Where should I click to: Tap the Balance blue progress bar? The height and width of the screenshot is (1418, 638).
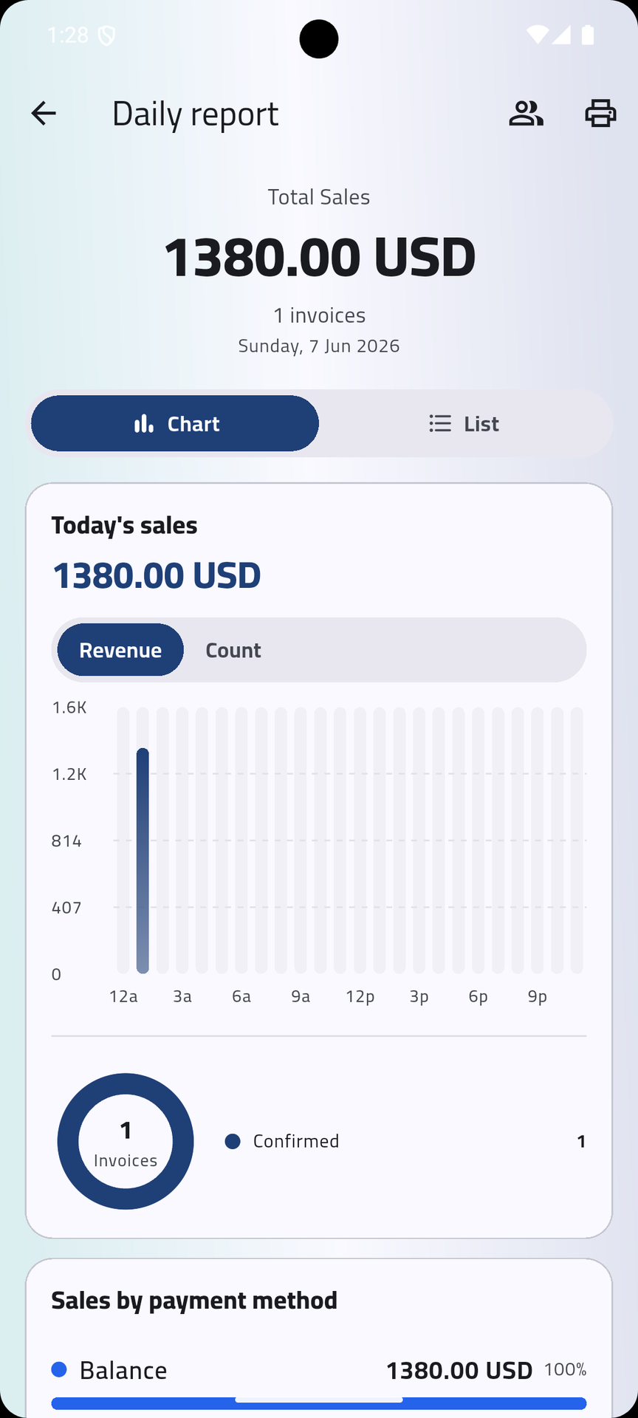tap(319, 1403)
